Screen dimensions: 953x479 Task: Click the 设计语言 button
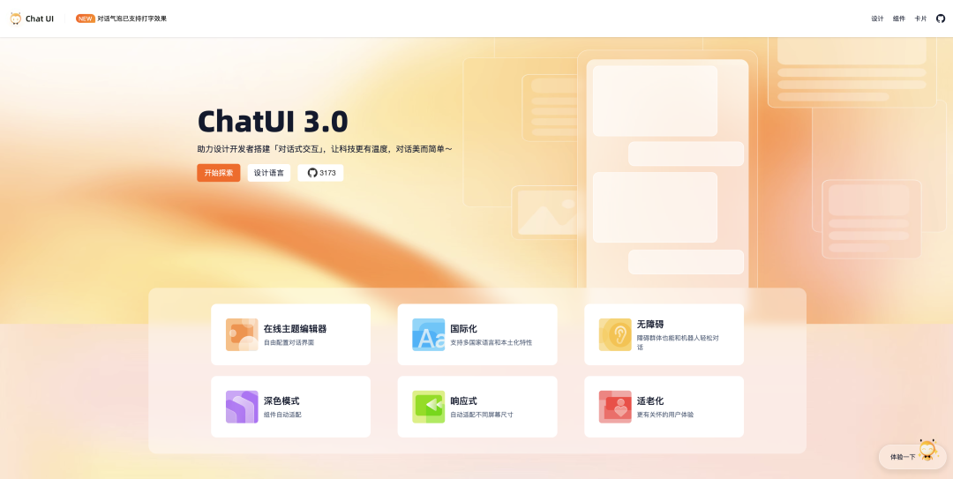(x=269, y=173)
